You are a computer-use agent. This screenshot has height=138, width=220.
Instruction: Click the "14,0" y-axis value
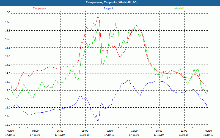click(x=8, y=73)
